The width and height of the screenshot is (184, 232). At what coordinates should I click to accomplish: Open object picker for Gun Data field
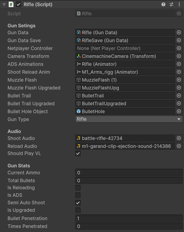[x=179, y=32]
